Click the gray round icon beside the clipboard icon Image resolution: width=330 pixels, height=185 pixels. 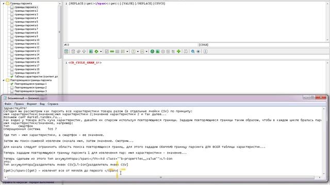point(78,51)
